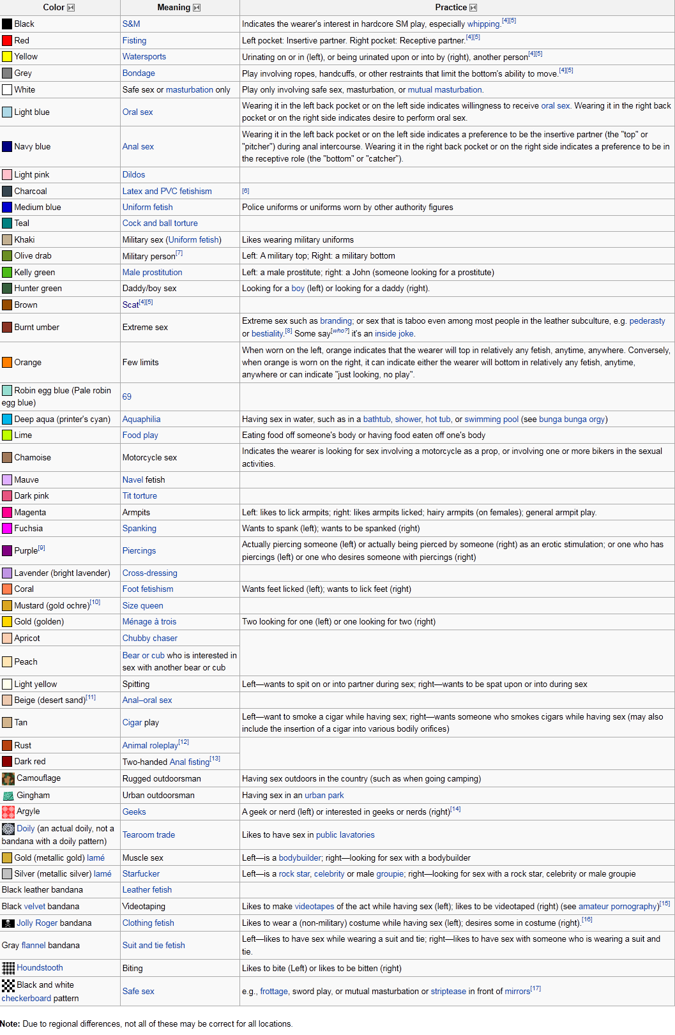Sort the table by the Practice column

click(x=473, y=8)
